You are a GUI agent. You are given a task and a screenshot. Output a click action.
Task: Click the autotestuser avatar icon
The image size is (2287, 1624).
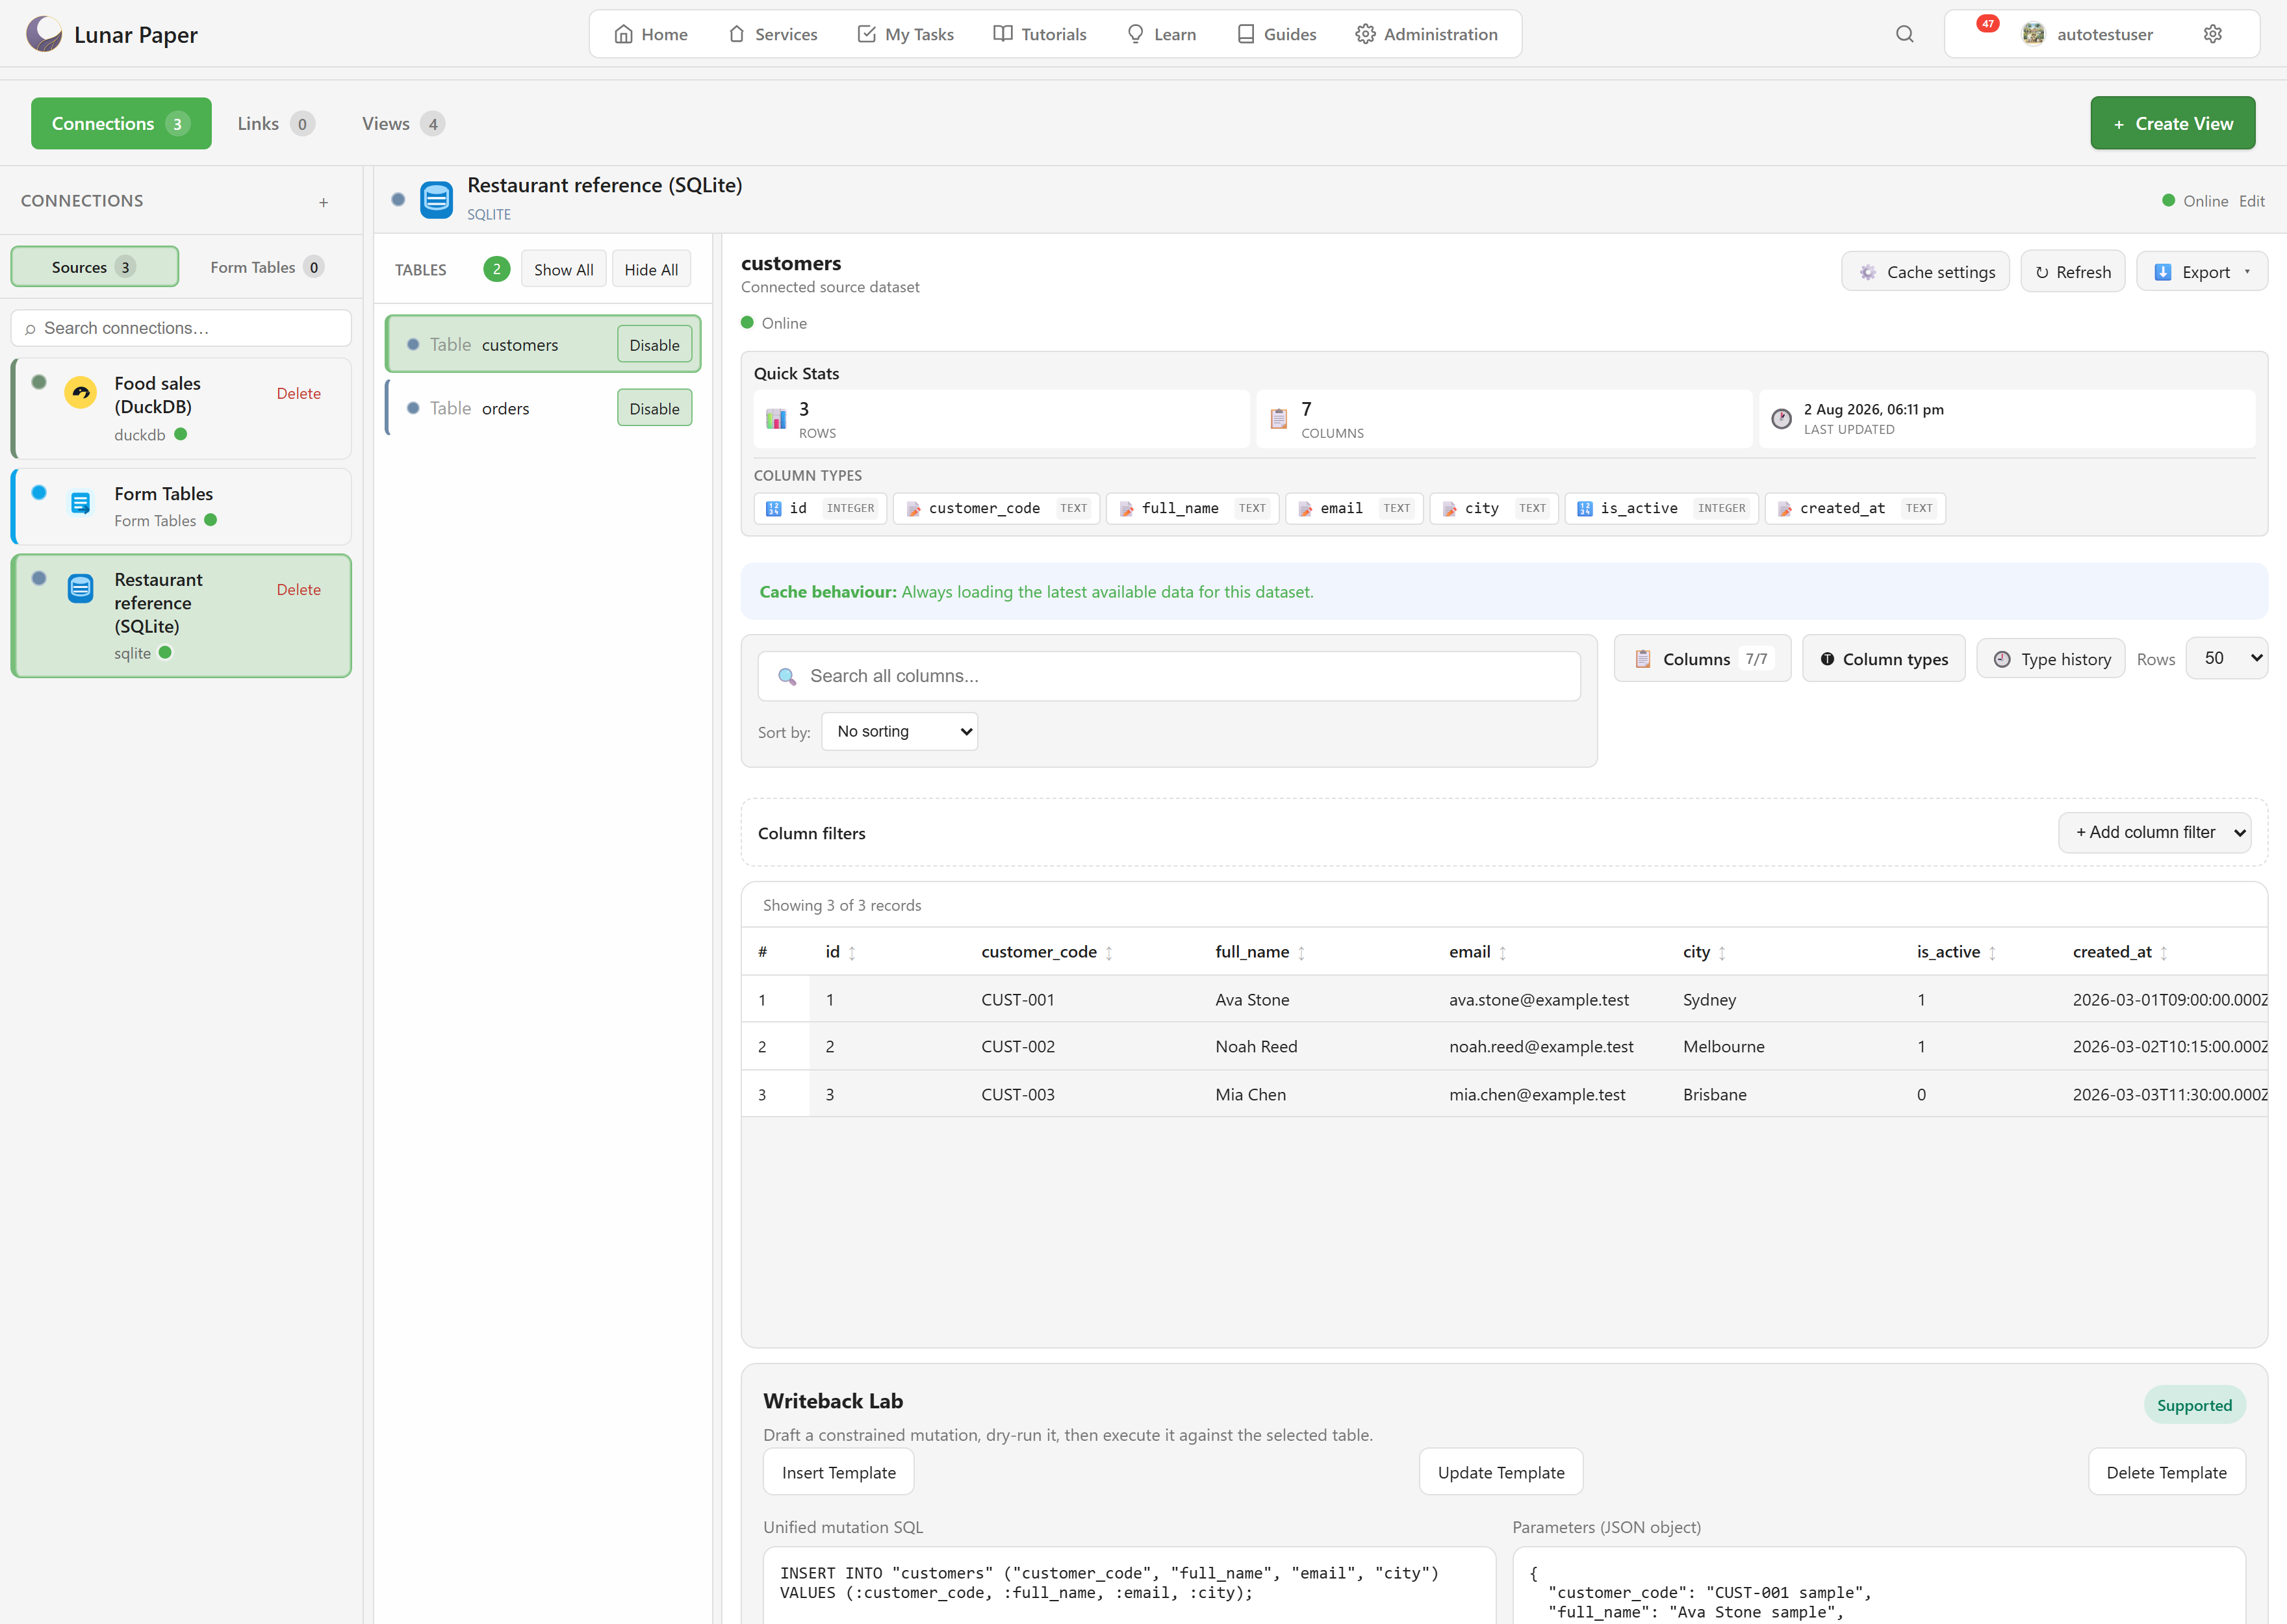(x=2032, y=34)
